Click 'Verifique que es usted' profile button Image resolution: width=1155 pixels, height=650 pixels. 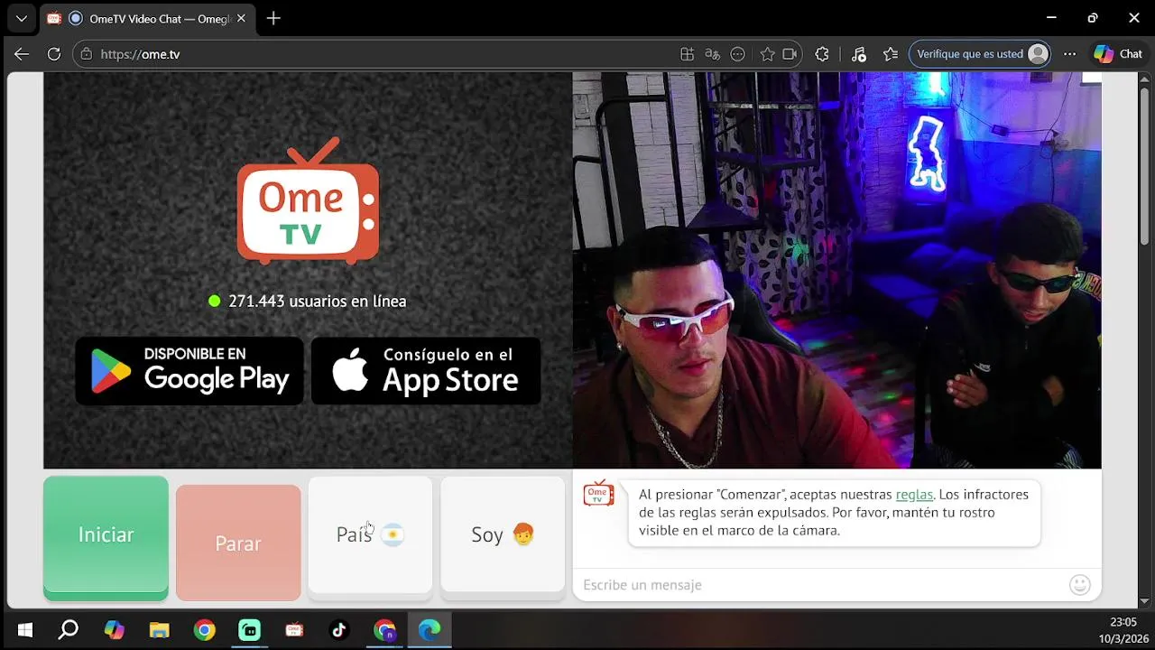pyautogui.click(x=981, y=54)
